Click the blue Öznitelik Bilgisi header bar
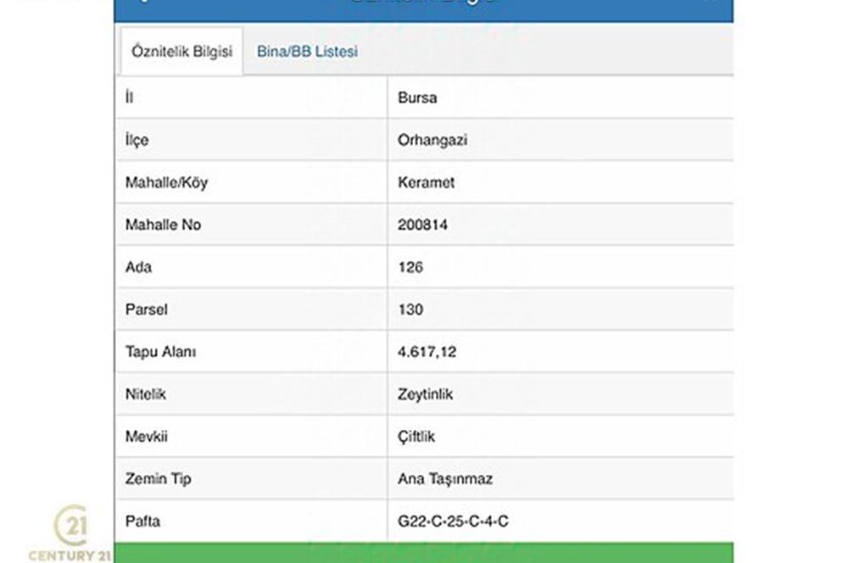 point(424,8)
